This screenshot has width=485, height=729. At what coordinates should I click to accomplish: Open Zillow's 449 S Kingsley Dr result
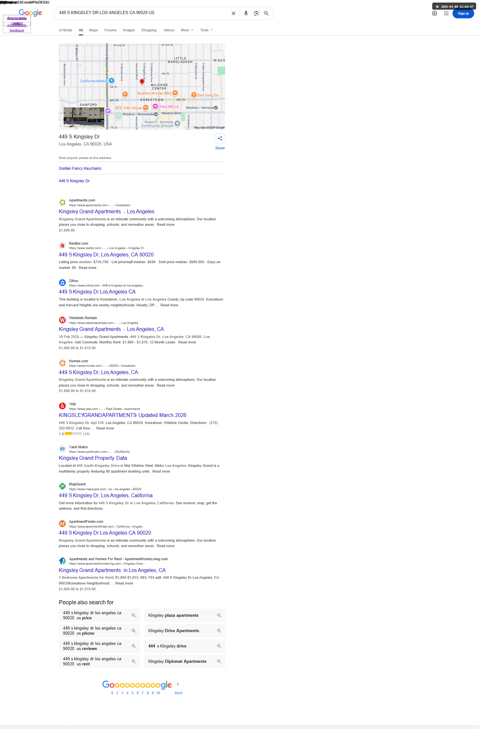tap(97, 292)
